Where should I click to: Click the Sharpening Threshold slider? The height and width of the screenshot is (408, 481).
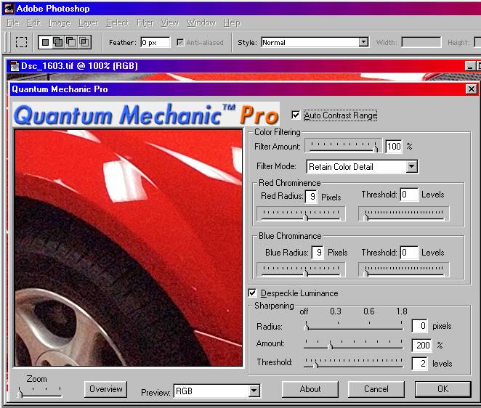tap(353, 363)
